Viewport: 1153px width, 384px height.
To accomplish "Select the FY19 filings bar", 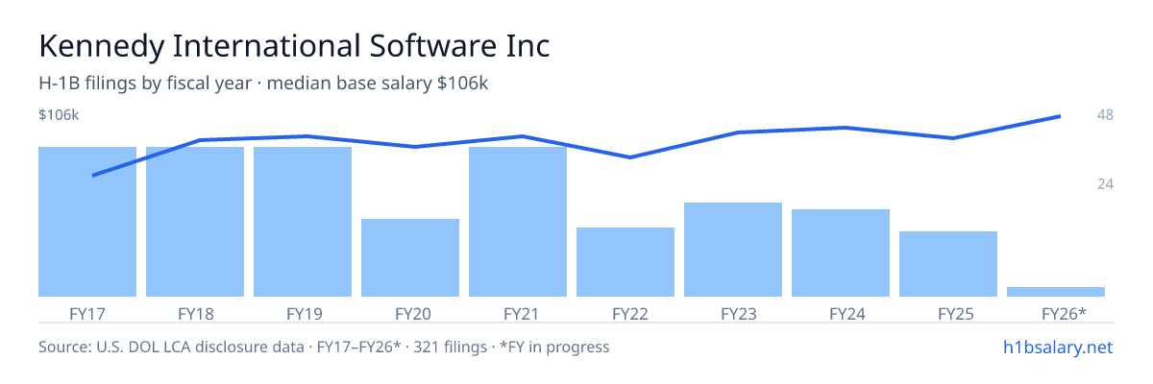I will click(x=303, y=222).
